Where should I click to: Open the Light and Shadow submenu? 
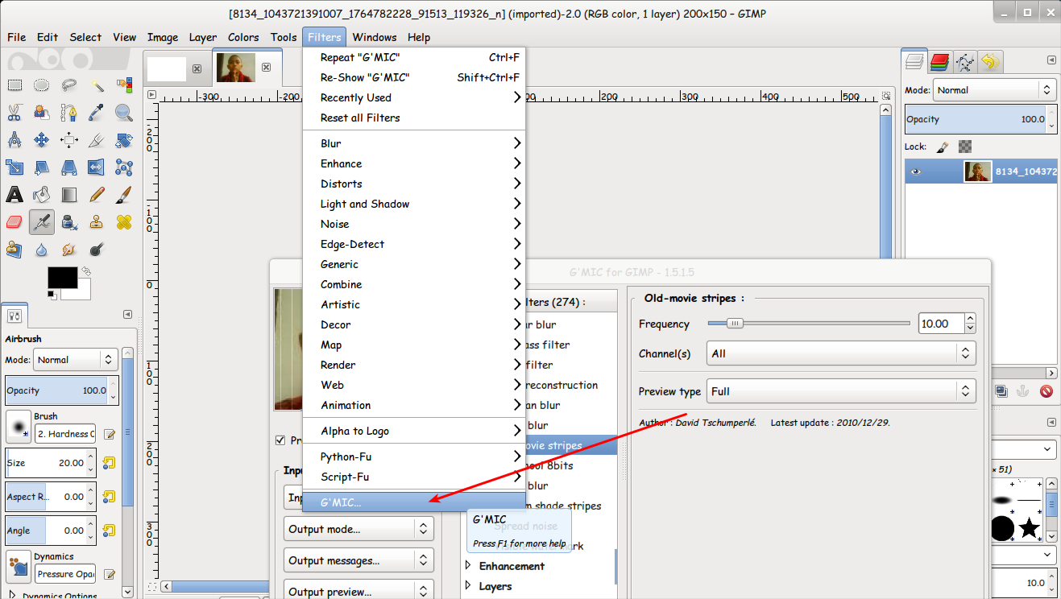point(414,204)
